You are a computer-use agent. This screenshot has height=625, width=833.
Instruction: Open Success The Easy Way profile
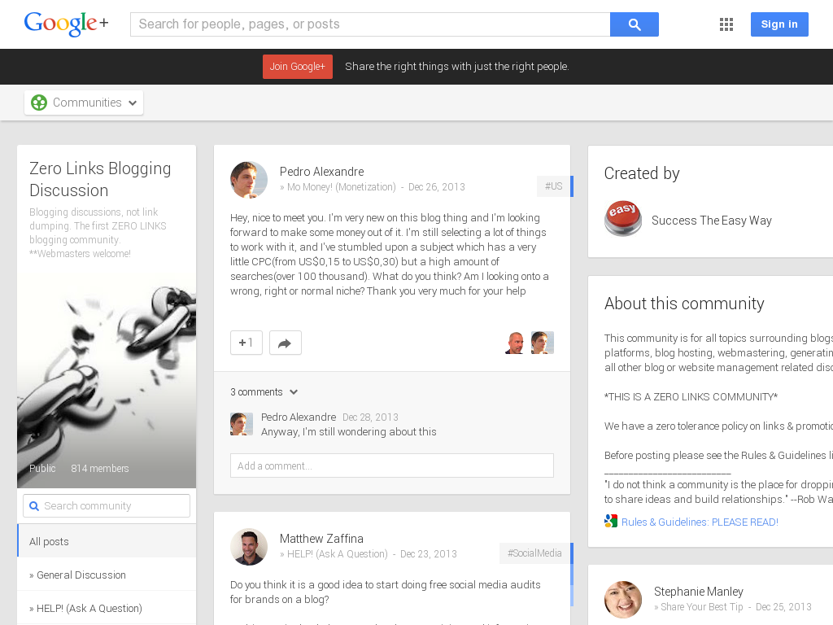click(711, 221)
